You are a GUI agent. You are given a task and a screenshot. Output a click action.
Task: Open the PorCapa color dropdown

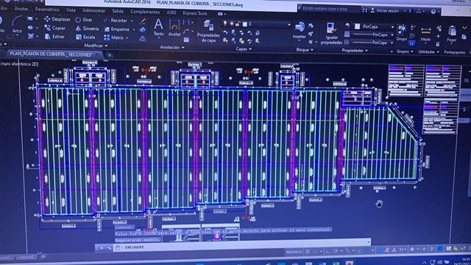pos(392,26)
